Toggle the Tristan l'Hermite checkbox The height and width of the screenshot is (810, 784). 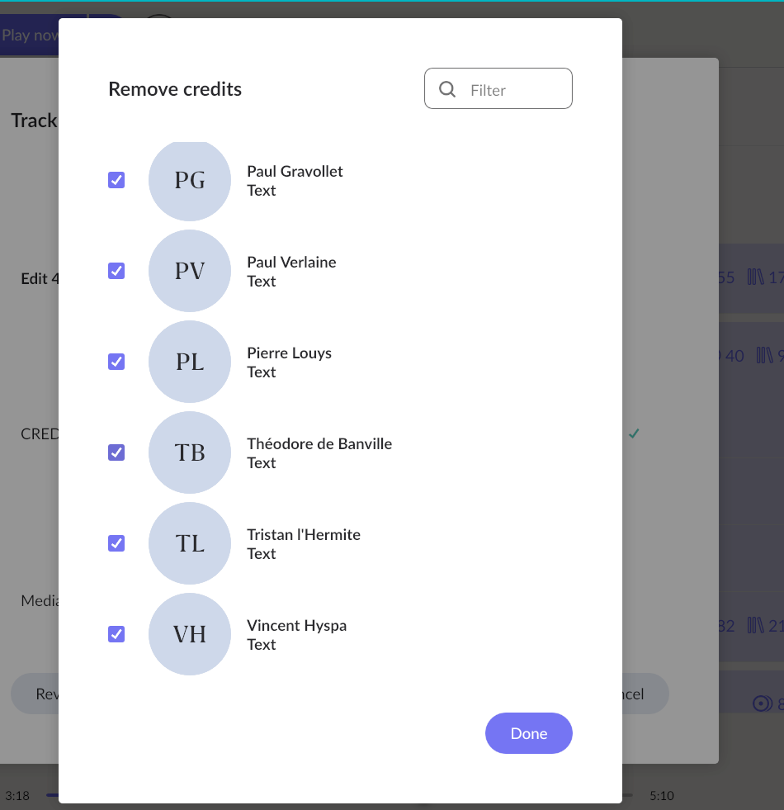[x=116, y=543]
